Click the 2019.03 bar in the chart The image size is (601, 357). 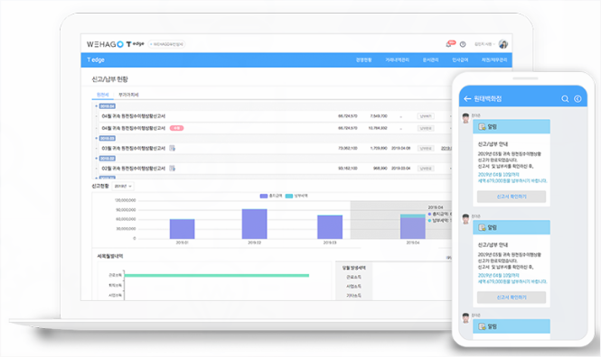click(330, 227)
